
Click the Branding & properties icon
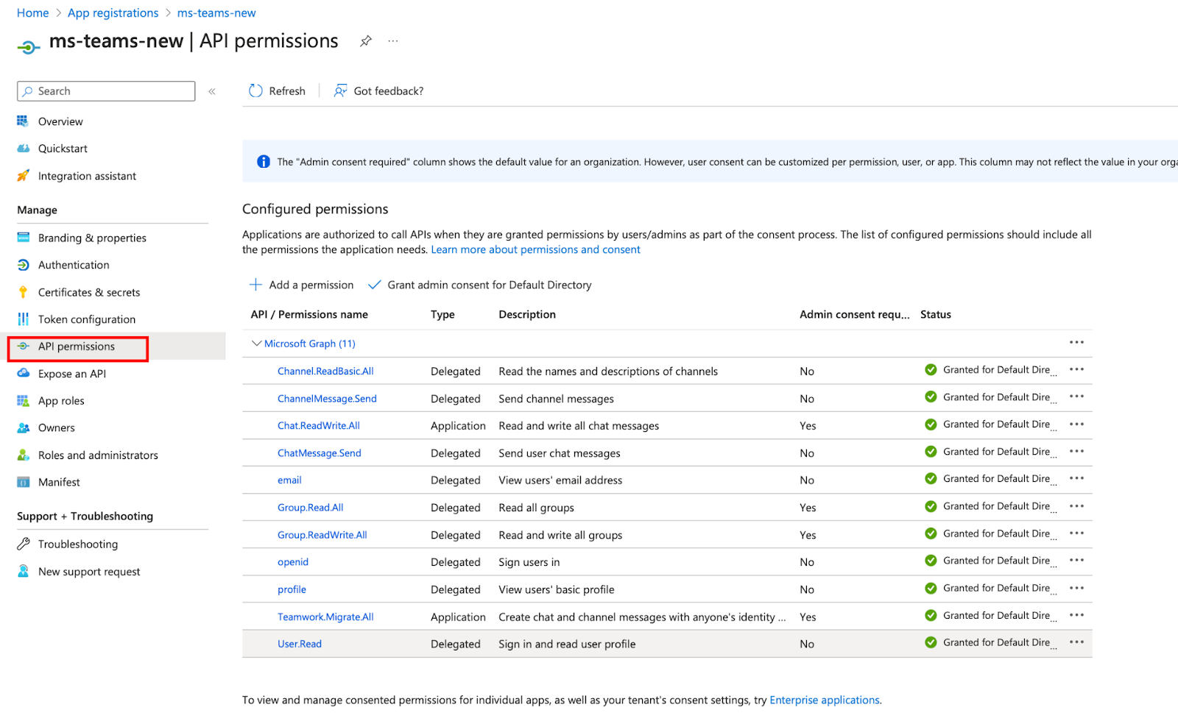coord(23,238)
